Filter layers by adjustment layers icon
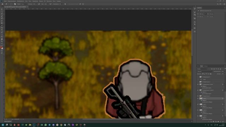The width and height of the screenshot is (226, 127). (214, 69)
